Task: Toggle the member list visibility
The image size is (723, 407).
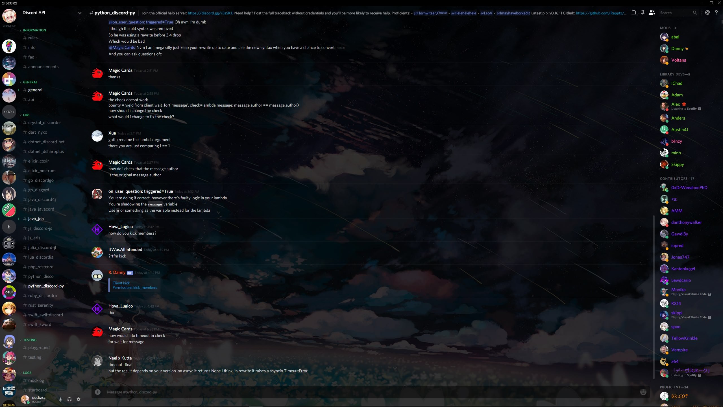Action: (x=652, y=12)
